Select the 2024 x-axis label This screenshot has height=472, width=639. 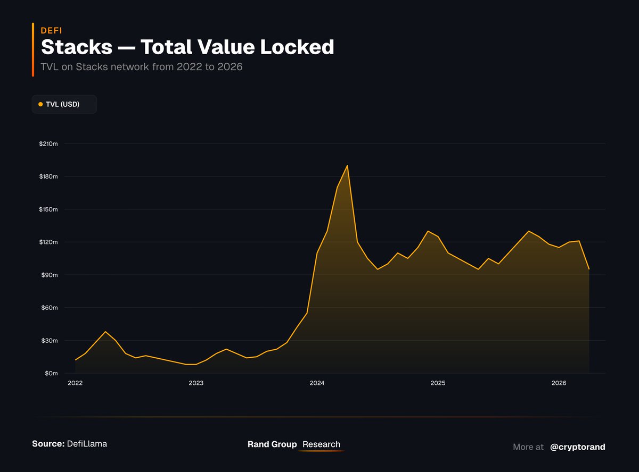[317, 383]
